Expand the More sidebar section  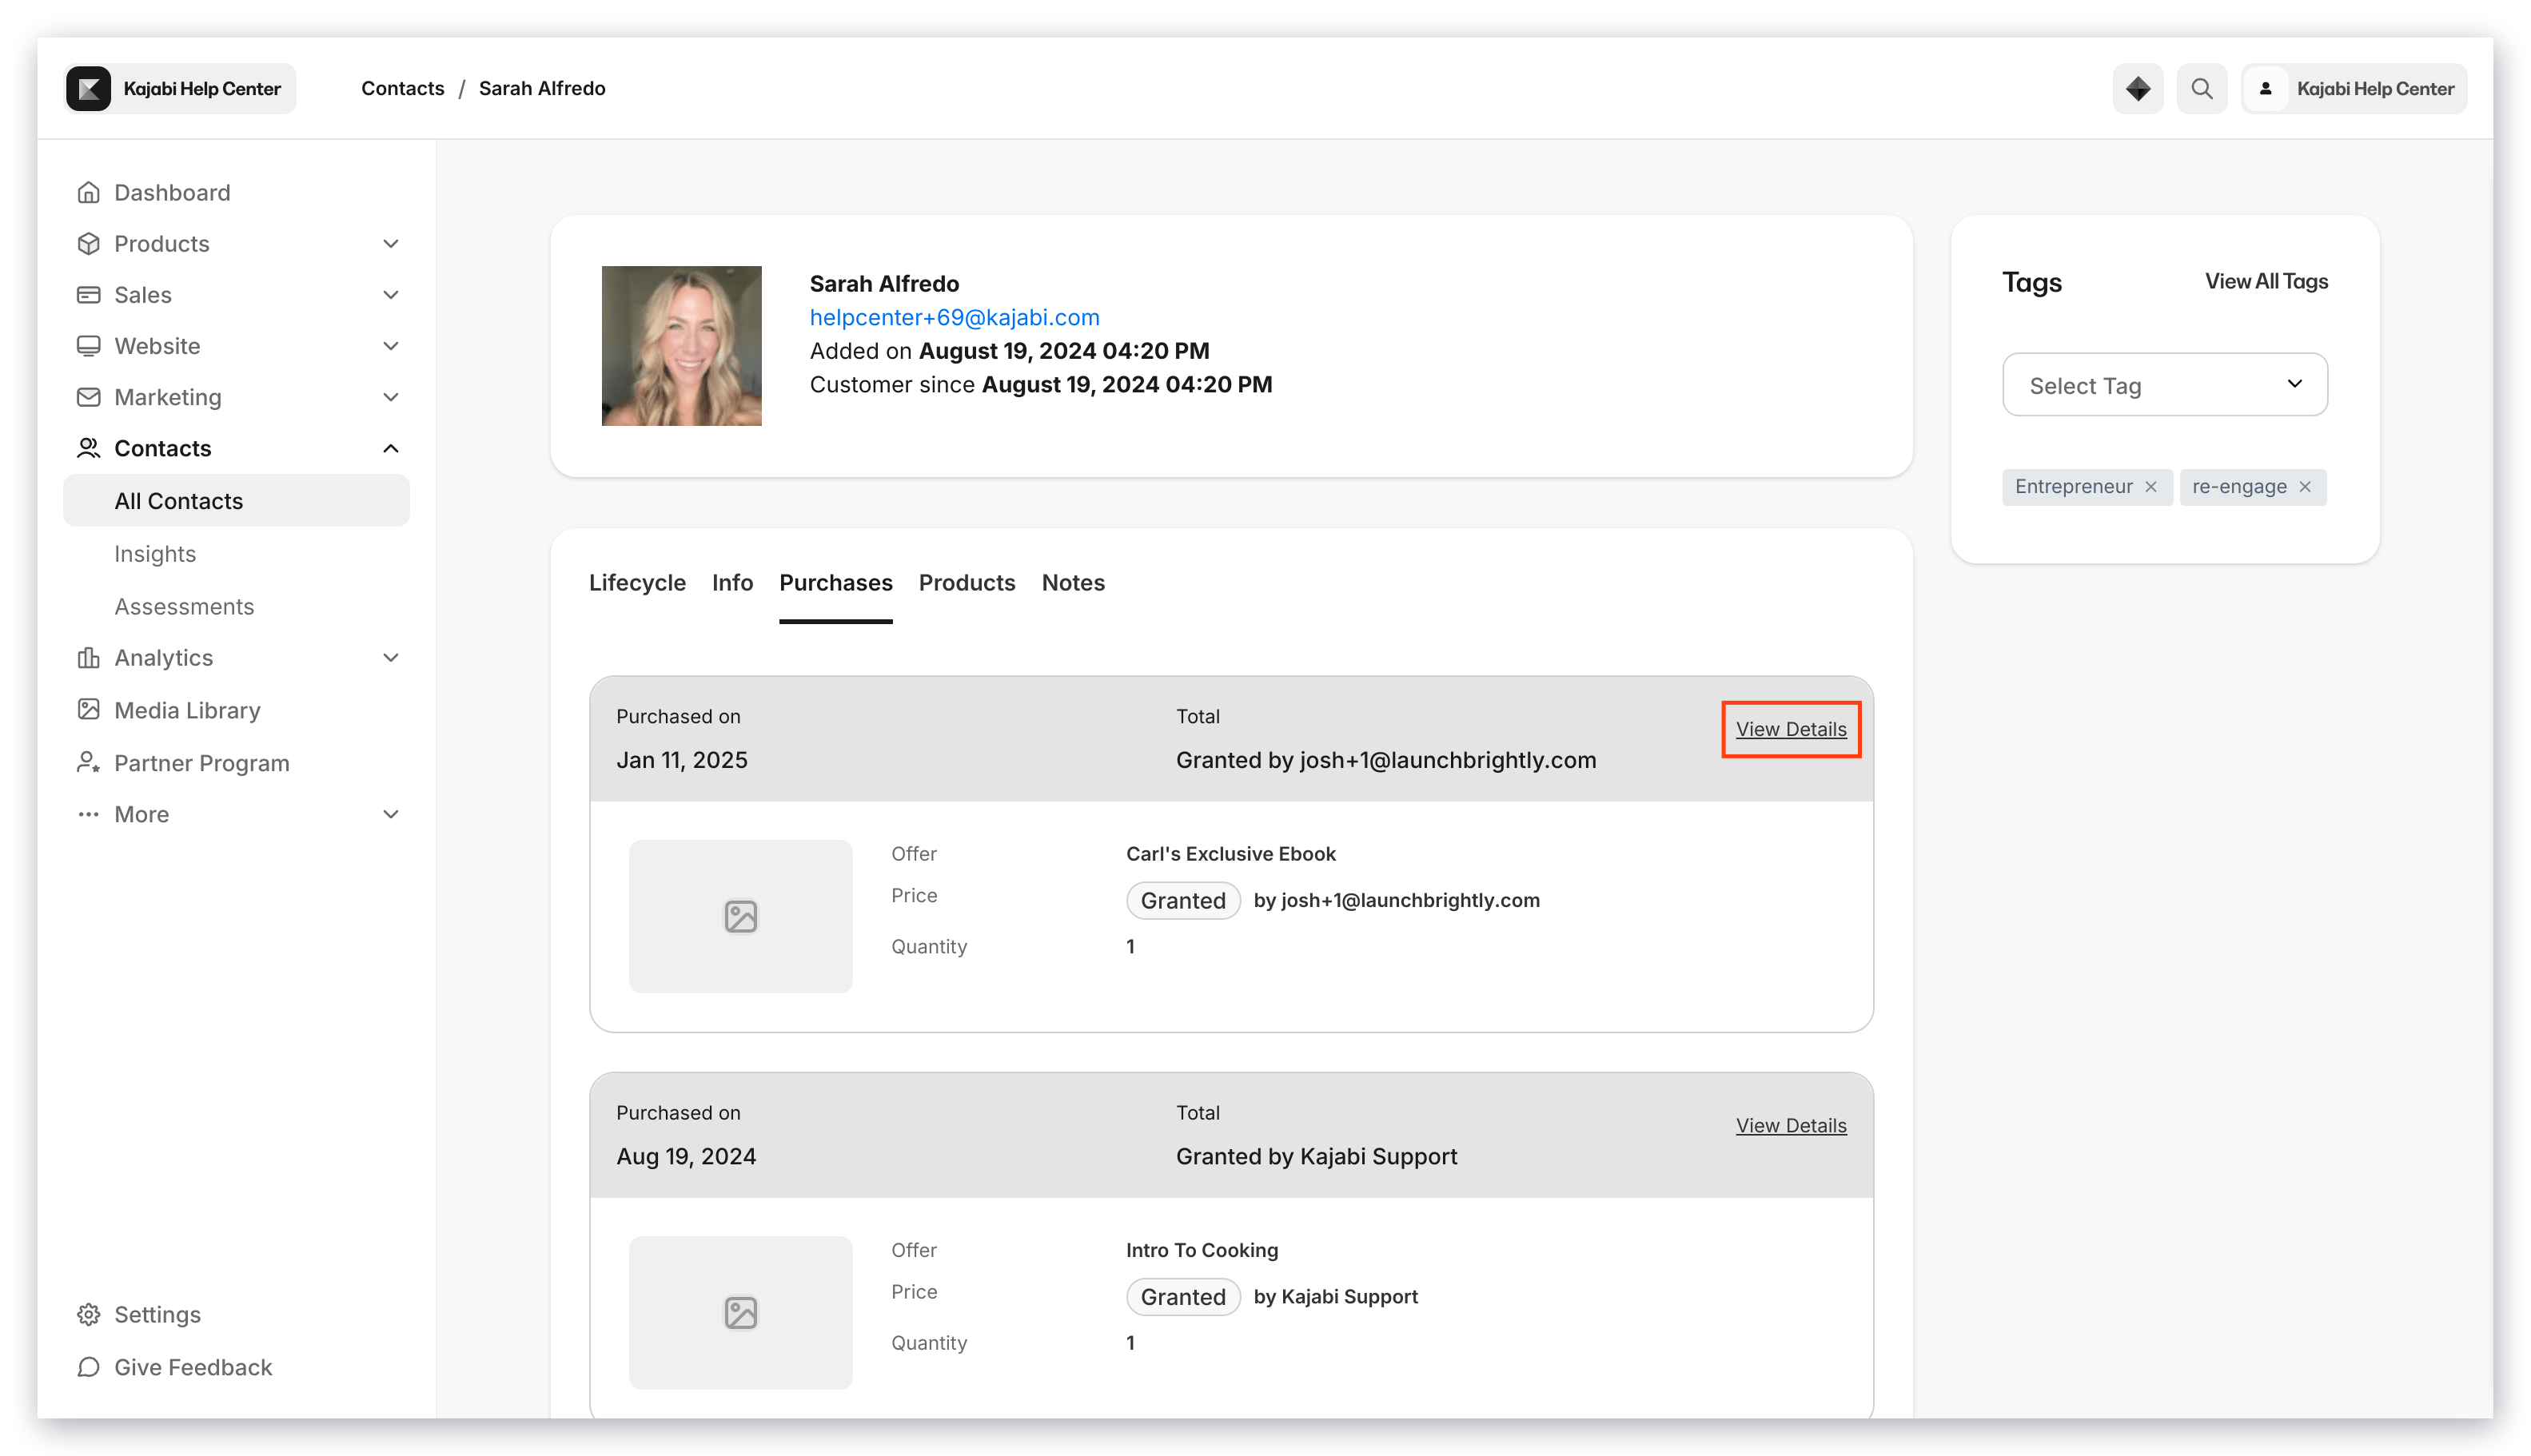tap(390, 814)
